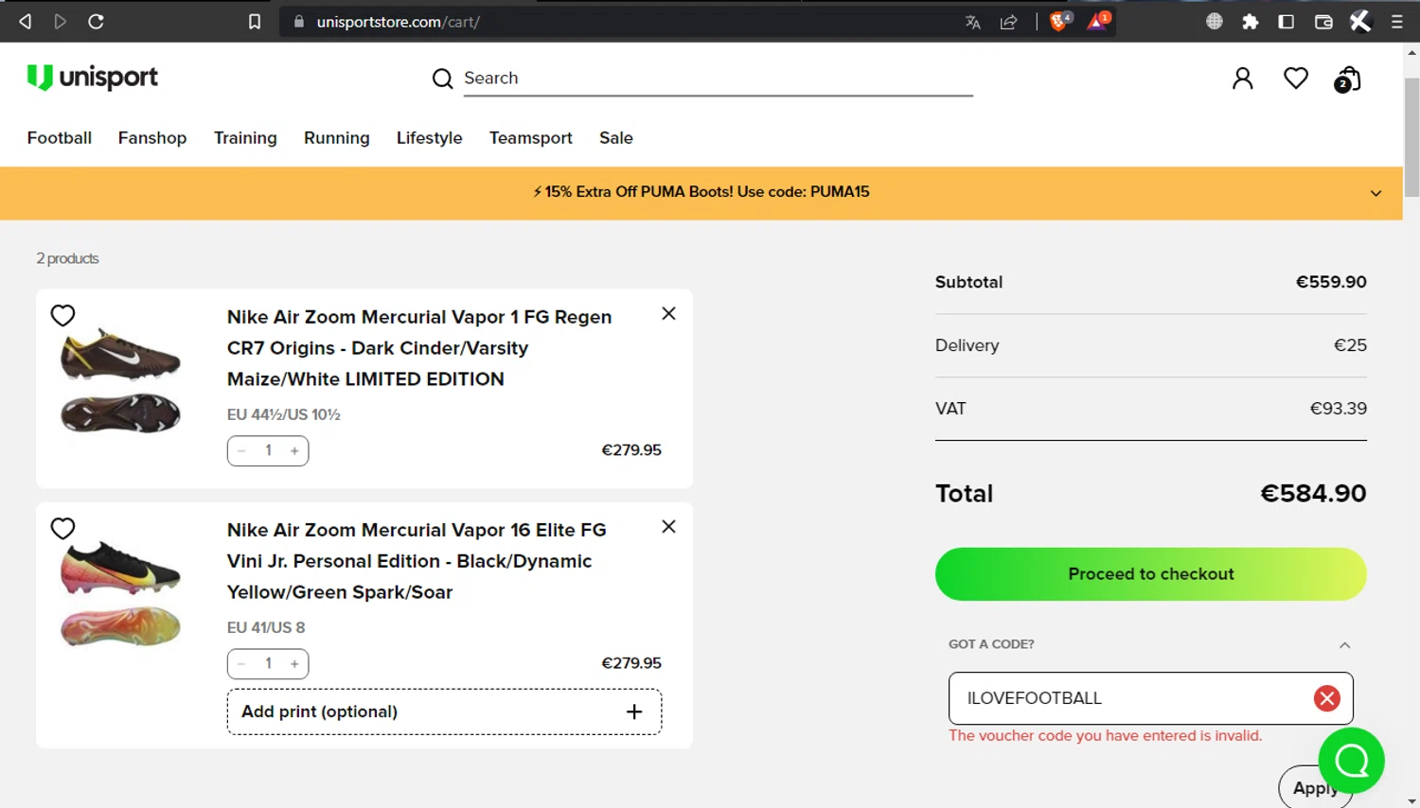Click the EU 41/US 8 size text
Screen dimensions: 1420x808
pyautogui.click(x=266, y=627)
